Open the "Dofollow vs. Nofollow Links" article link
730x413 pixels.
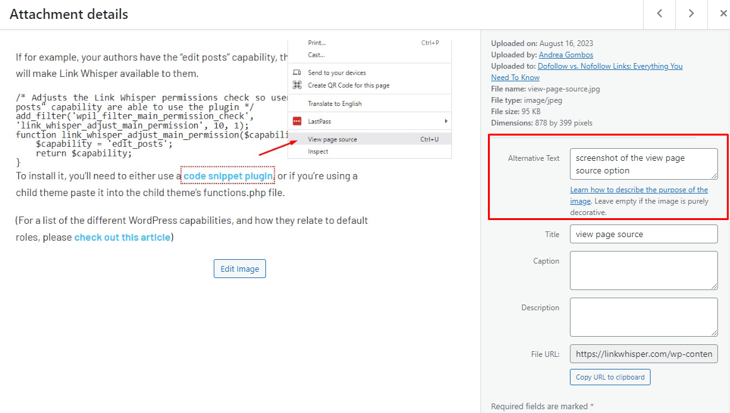click(610, 66)
